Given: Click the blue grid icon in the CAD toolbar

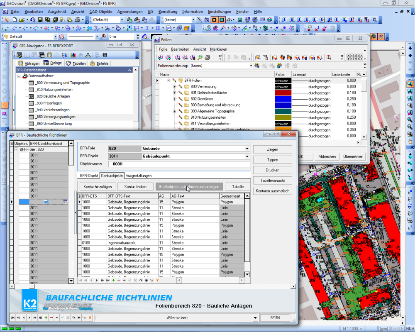Looking at the screenshot, I should (158, 28).
